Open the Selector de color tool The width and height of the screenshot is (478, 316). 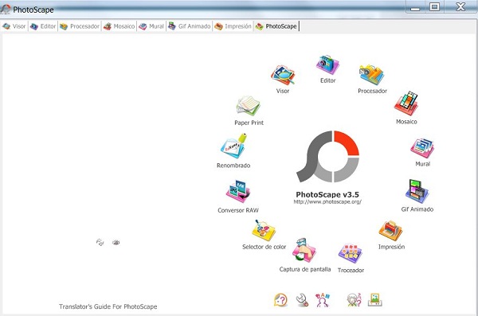(x=264, y=230)
